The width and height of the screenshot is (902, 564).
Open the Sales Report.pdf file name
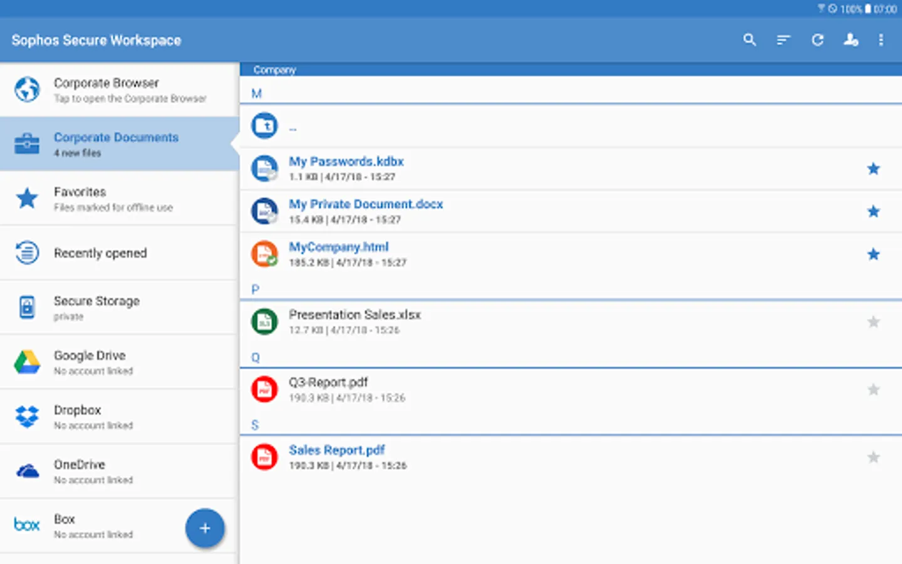[x=336, y=450]
